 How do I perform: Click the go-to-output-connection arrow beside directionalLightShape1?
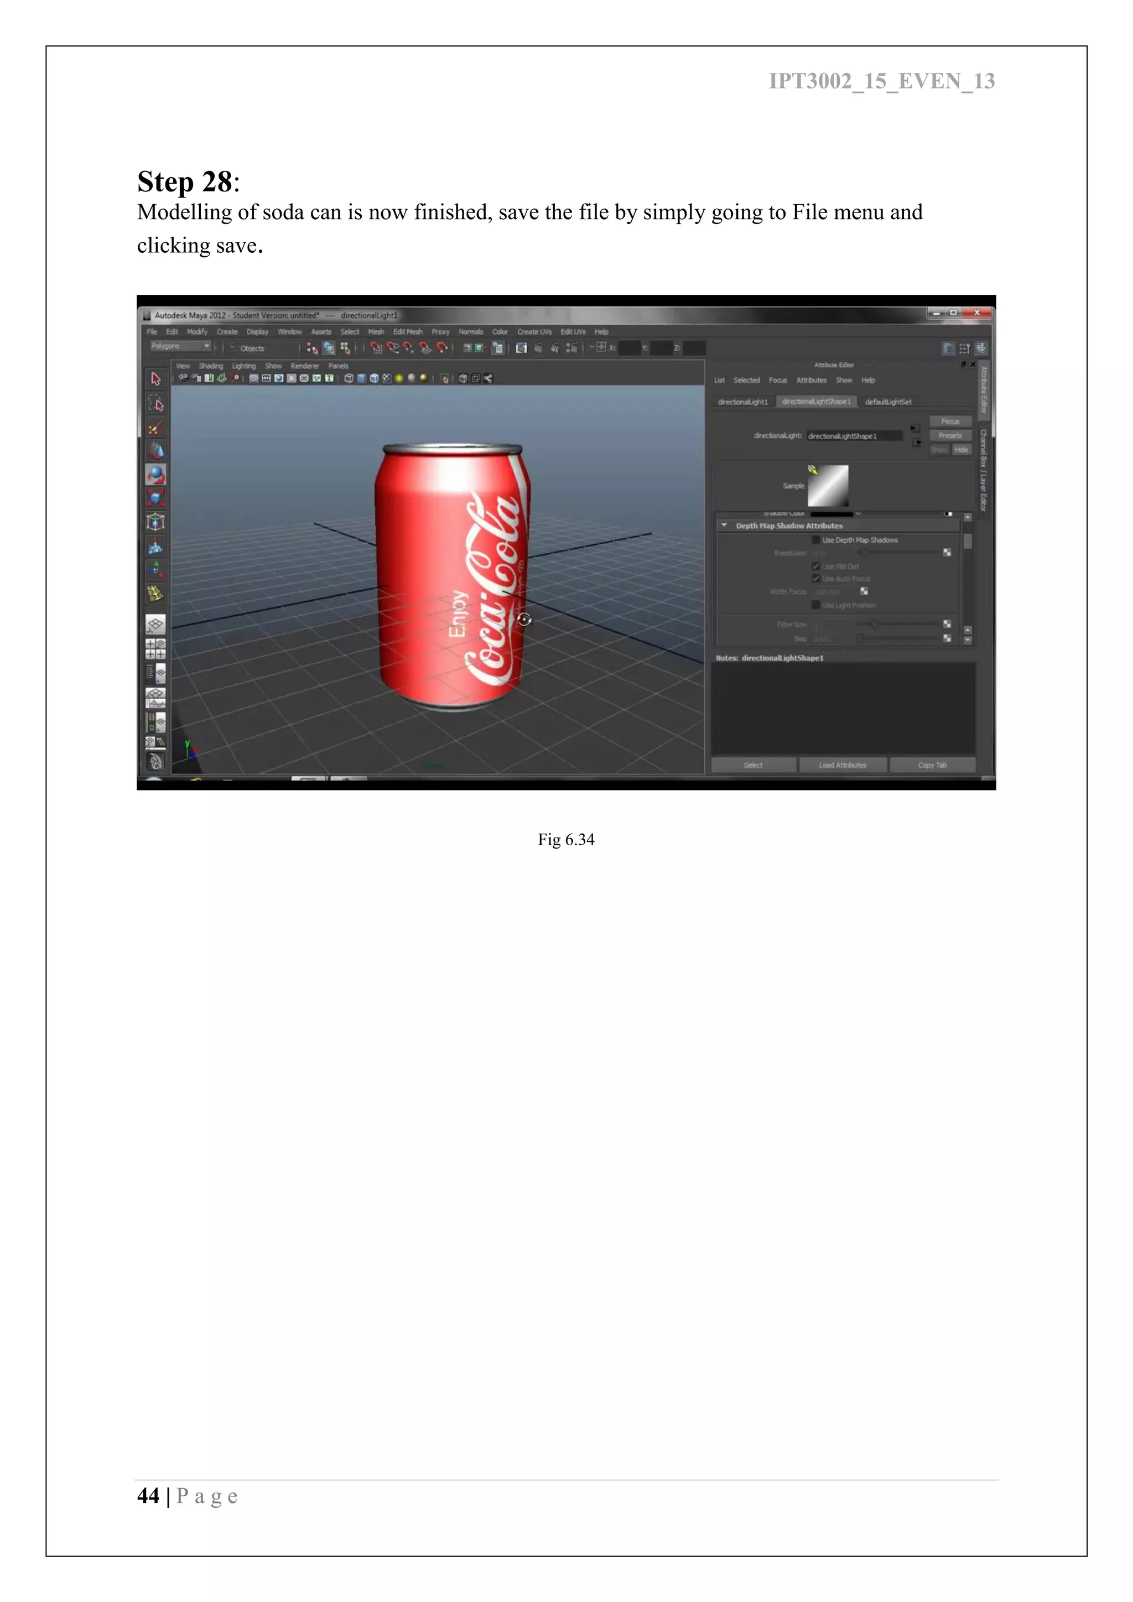tap(916, 443)
